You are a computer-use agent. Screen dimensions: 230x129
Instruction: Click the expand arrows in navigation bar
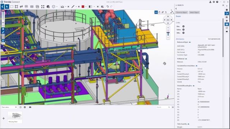pyautogui.click(x=172, y=12)
